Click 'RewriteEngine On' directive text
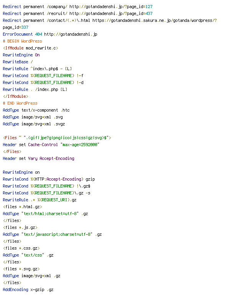This screenshot has width=230, height=296. (x=21, y=55)
